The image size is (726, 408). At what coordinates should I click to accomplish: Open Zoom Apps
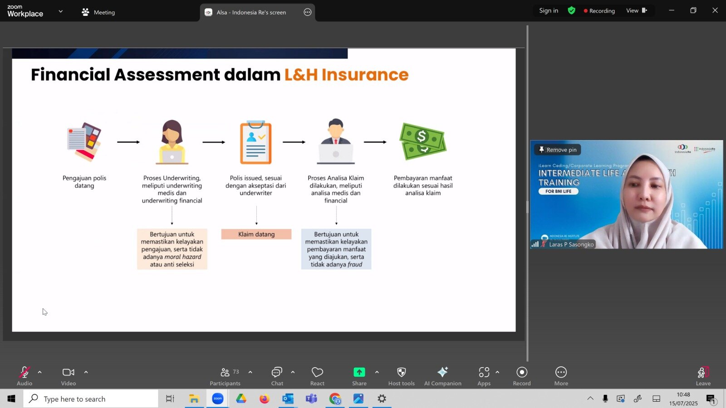coord(484,376)
